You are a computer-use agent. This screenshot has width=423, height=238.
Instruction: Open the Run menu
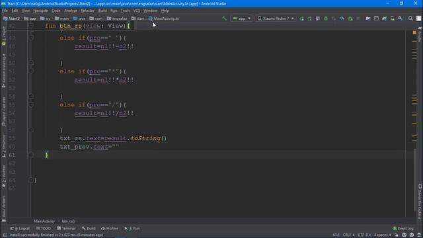tap(114, 11)
